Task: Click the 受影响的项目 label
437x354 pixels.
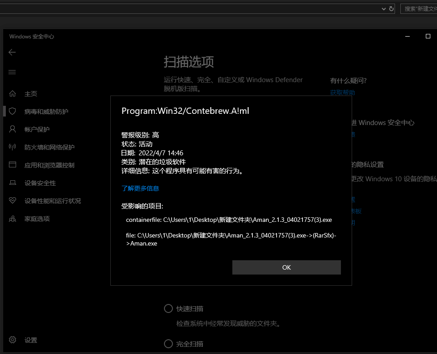Action: coord(142,206)
